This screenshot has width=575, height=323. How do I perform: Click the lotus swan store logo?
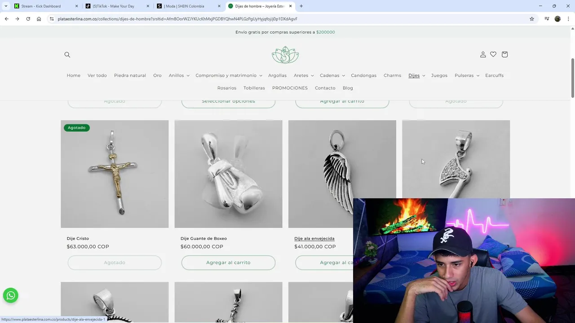coord(285,55)
